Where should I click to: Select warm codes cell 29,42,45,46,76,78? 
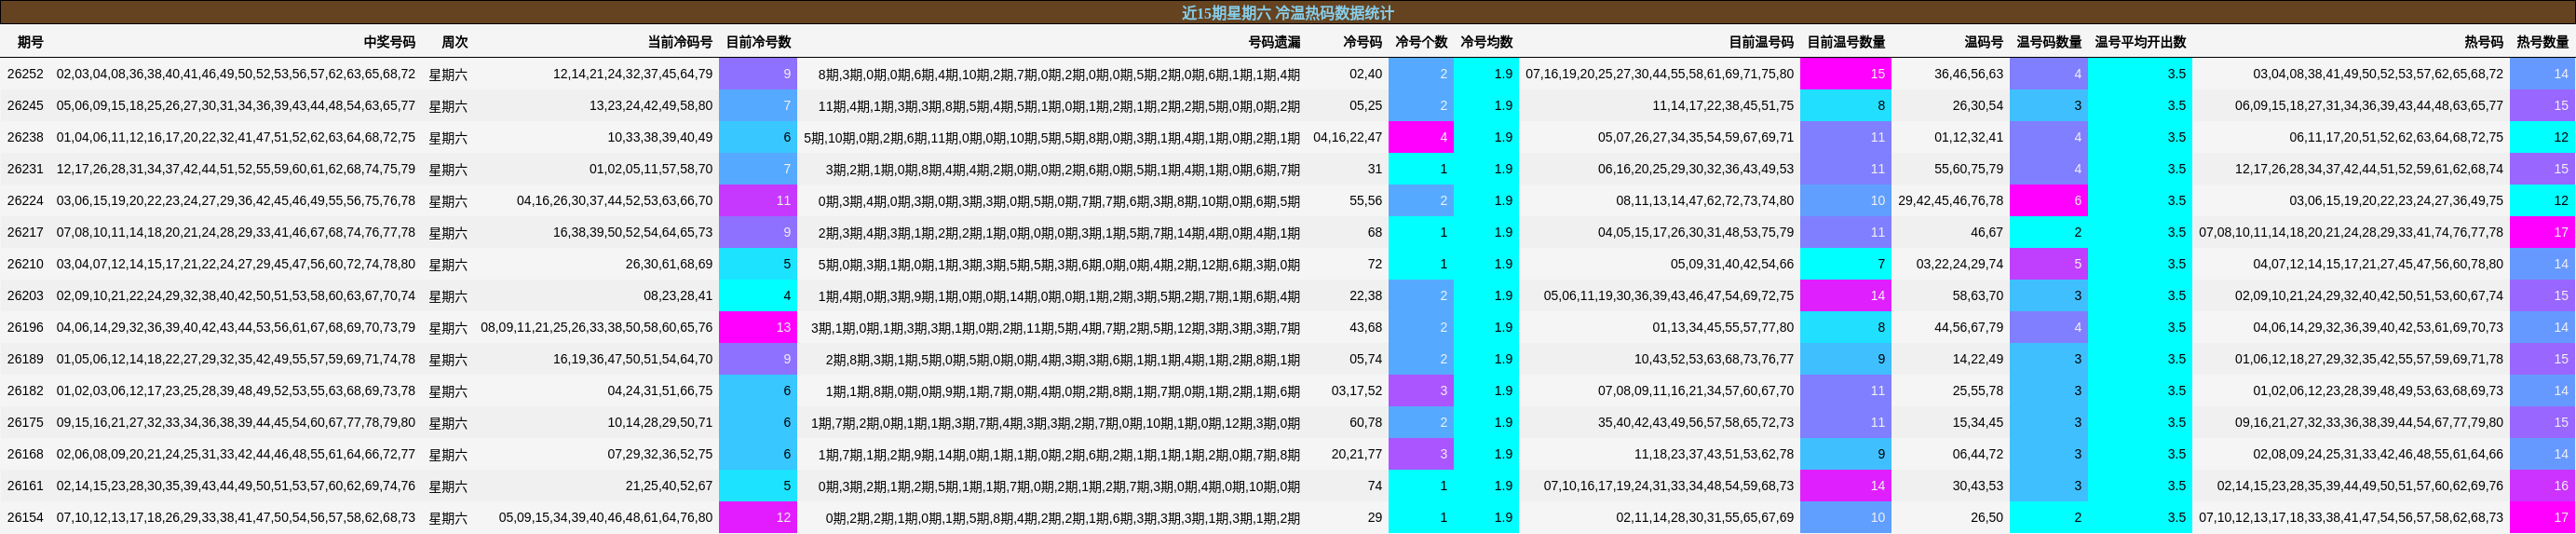[x=1950, y=200]
